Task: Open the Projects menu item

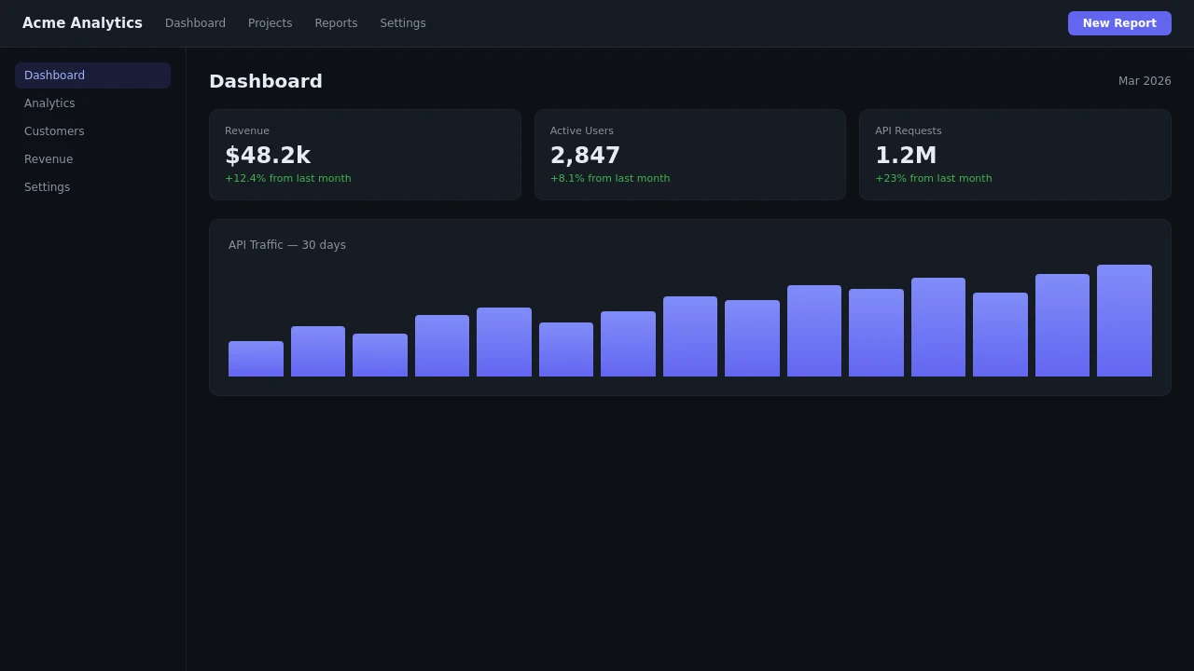Action: coord(270,22)
